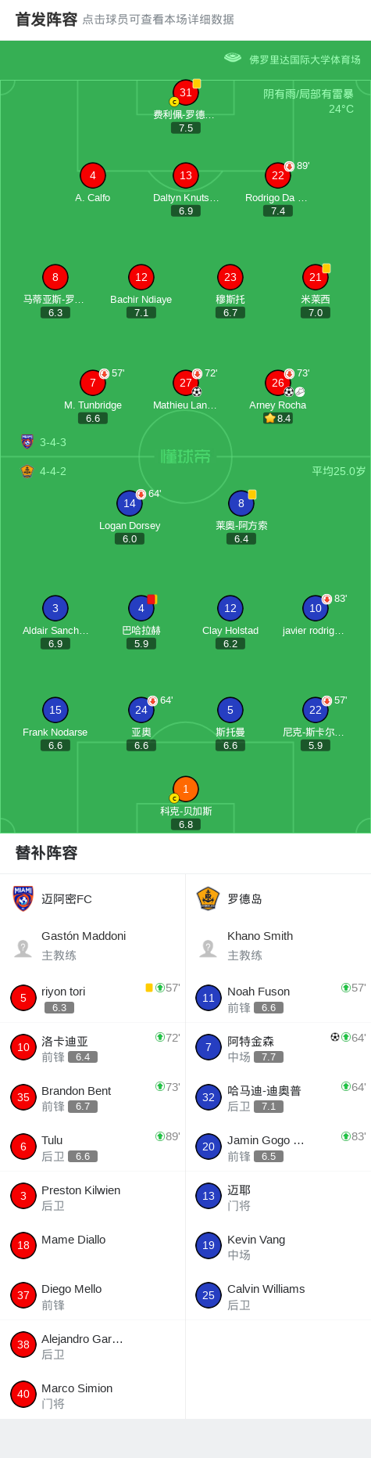Select player 26 Arney Rocha's jersey circle
The image size is (371, 1458).
click(278, 383)
